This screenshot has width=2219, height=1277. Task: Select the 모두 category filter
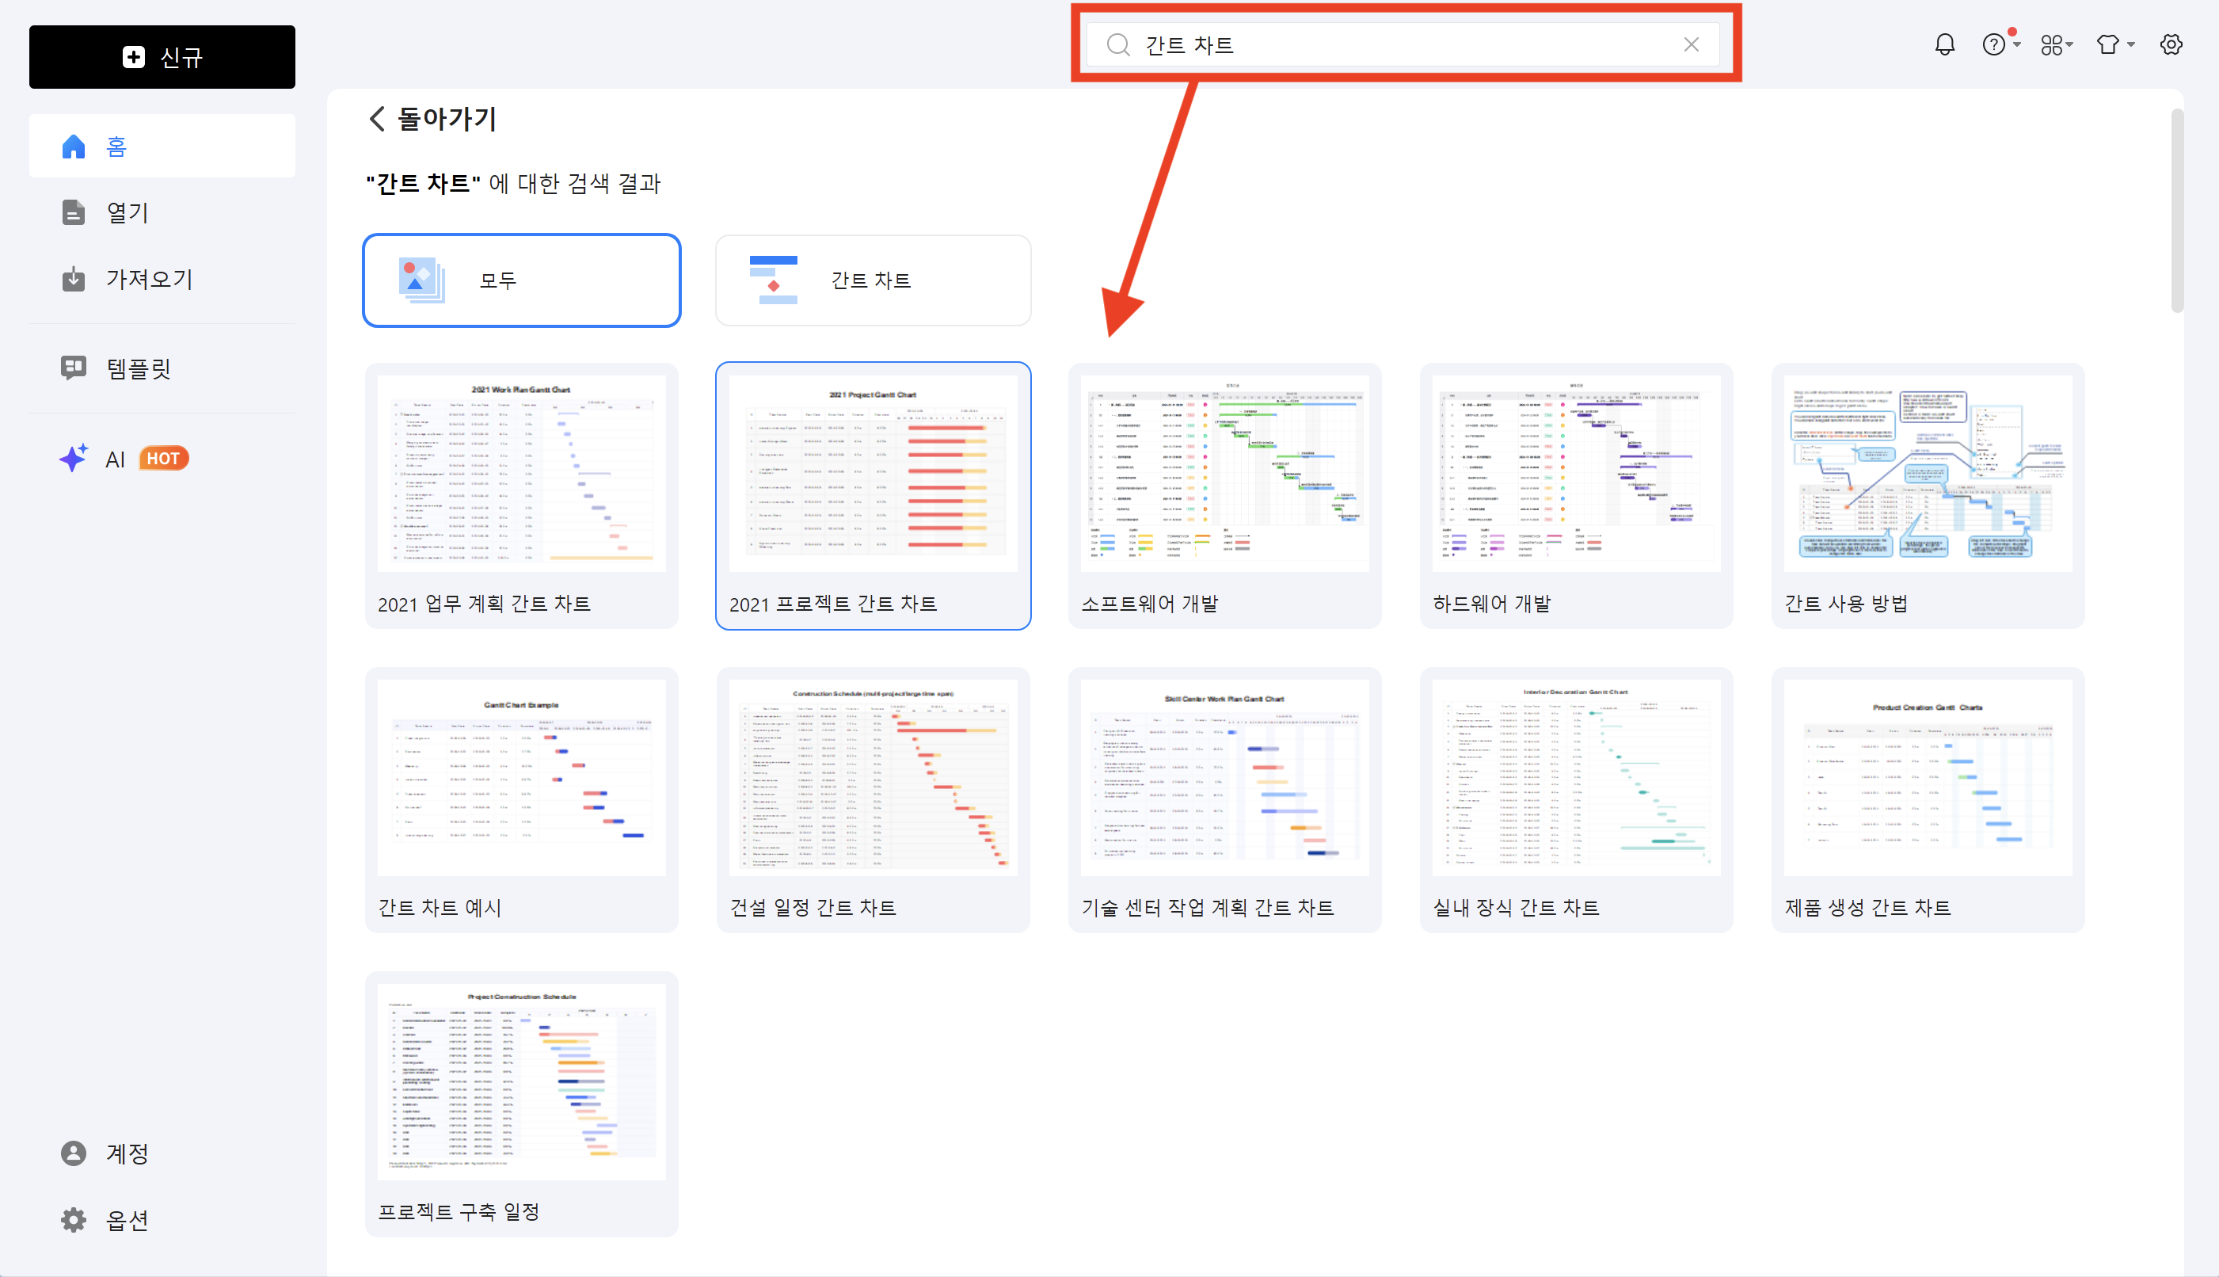coord(522,280)
